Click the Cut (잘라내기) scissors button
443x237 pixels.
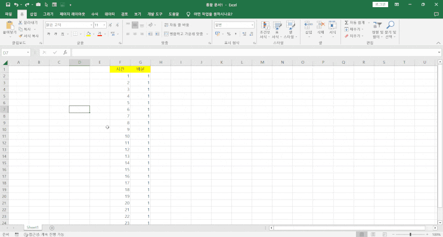click(x=28, y=23)
